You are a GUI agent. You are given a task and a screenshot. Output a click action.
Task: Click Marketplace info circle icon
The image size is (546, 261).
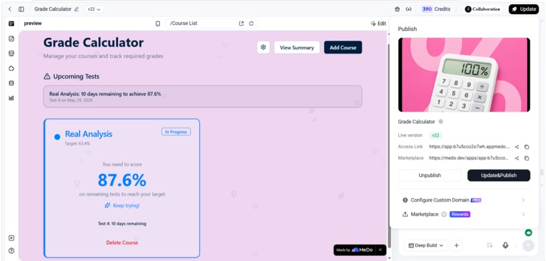click(x=444, y=214)
